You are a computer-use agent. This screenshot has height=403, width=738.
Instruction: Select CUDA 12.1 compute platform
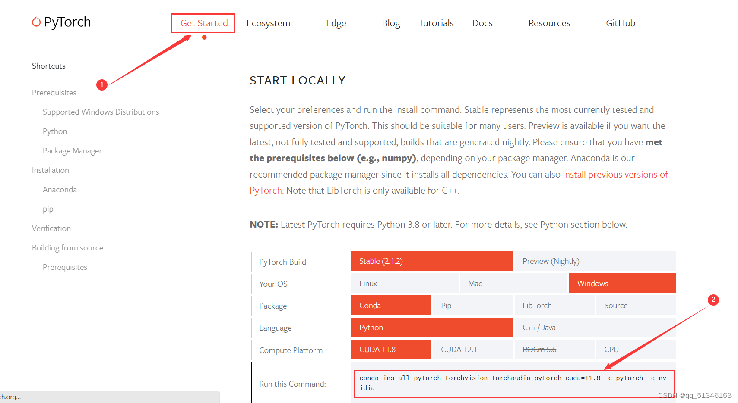473,350
